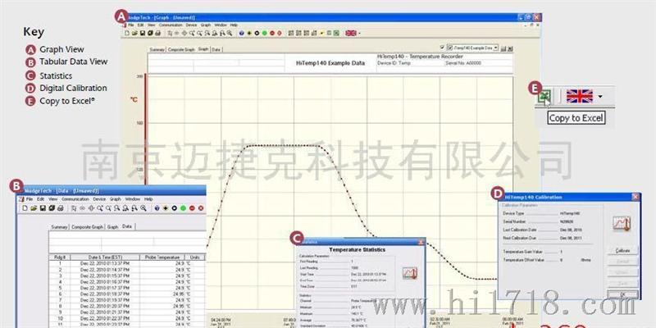Open File menu in Graph window
This screenshot has width=656, height=328.
131,25
